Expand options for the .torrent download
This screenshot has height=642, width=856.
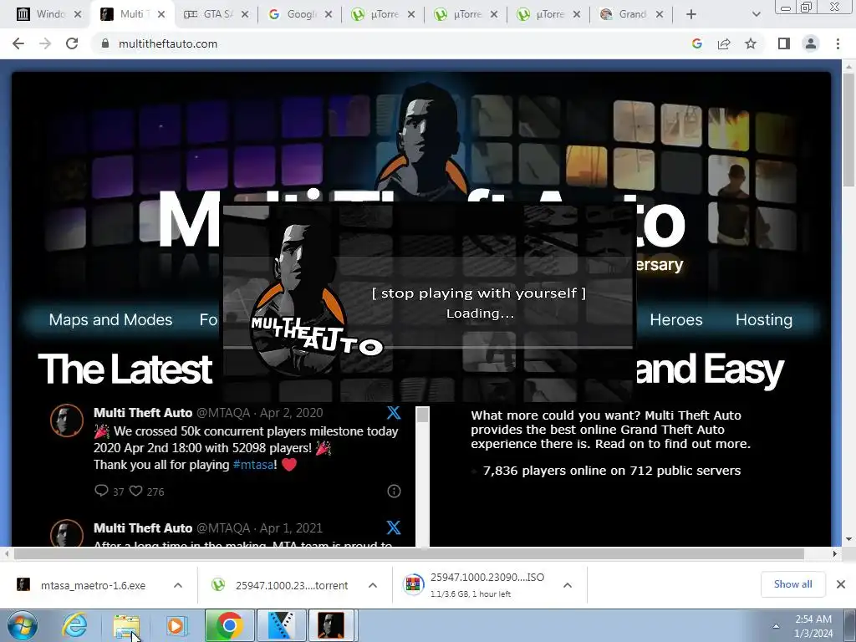pos(373,585)
